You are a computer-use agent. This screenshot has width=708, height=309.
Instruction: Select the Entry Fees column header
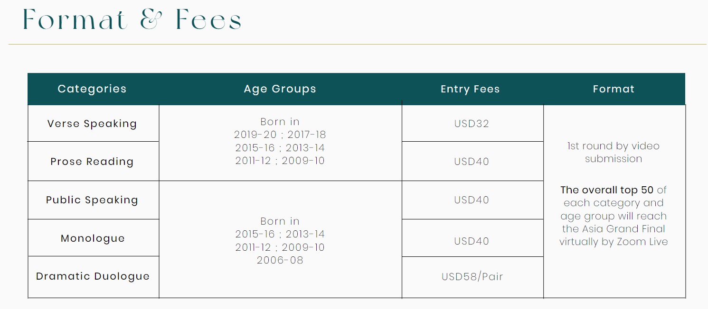pos(470,89)
